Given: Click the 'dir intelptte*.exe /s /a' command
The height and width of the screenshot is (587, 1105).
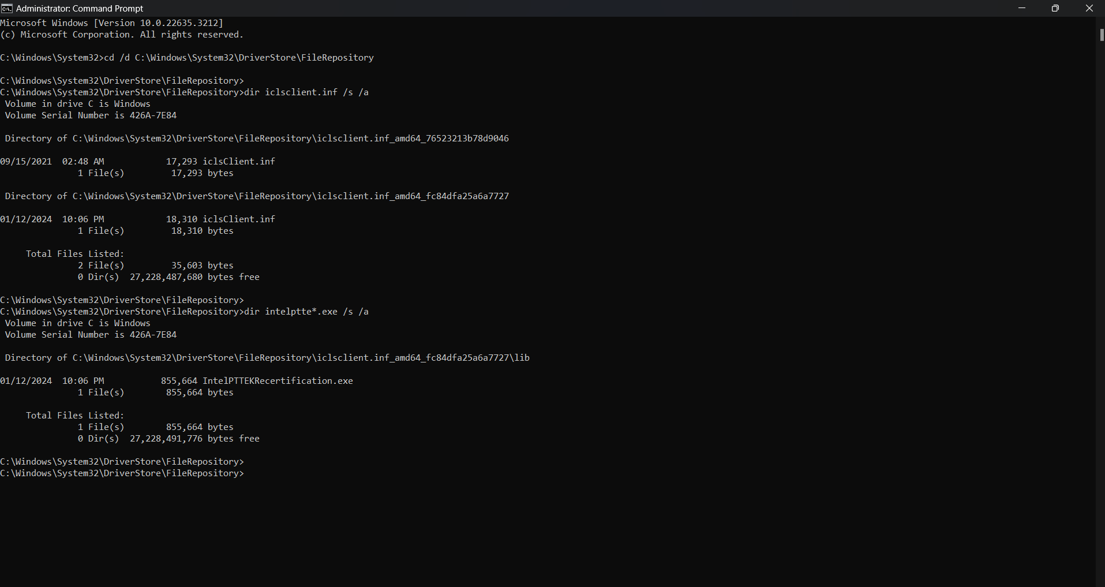Looking at the screenshot, I should click(306, 312).
